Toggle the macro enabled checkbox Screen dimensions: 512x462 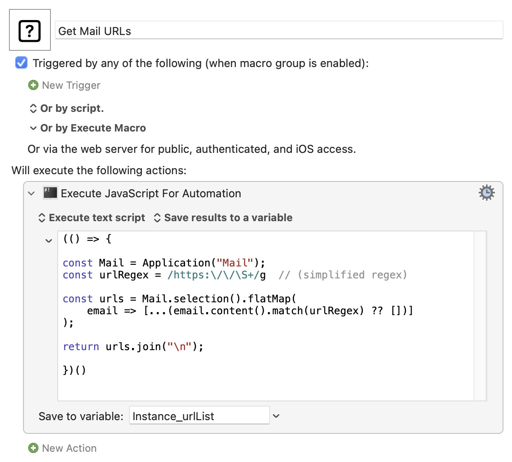tap(21, 63)
